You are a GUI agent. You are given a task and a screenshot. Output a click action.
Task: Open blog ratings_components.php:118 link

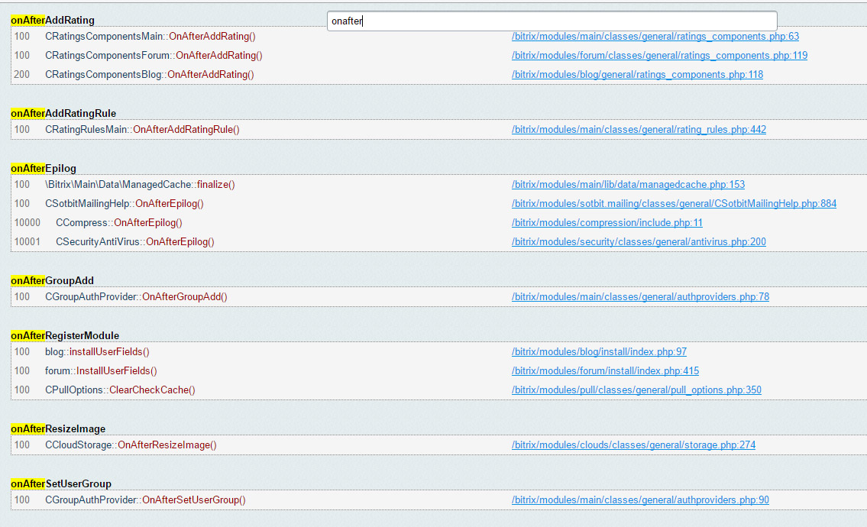(x=638, y=75)
